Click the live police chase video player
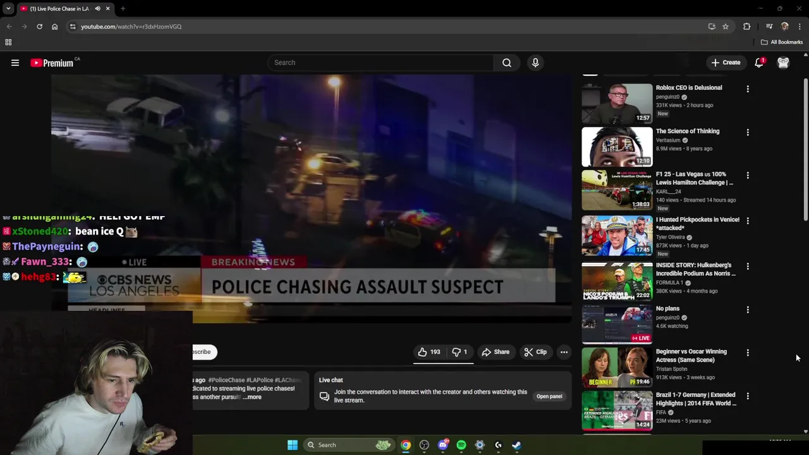 click(x=312, y=198)
